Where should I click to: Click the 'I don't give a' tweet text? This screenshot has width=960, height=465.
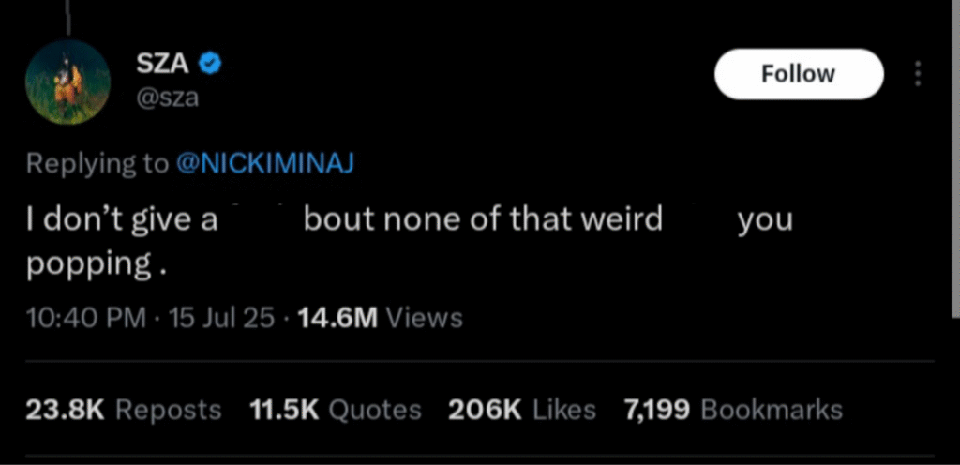point(122,219)
